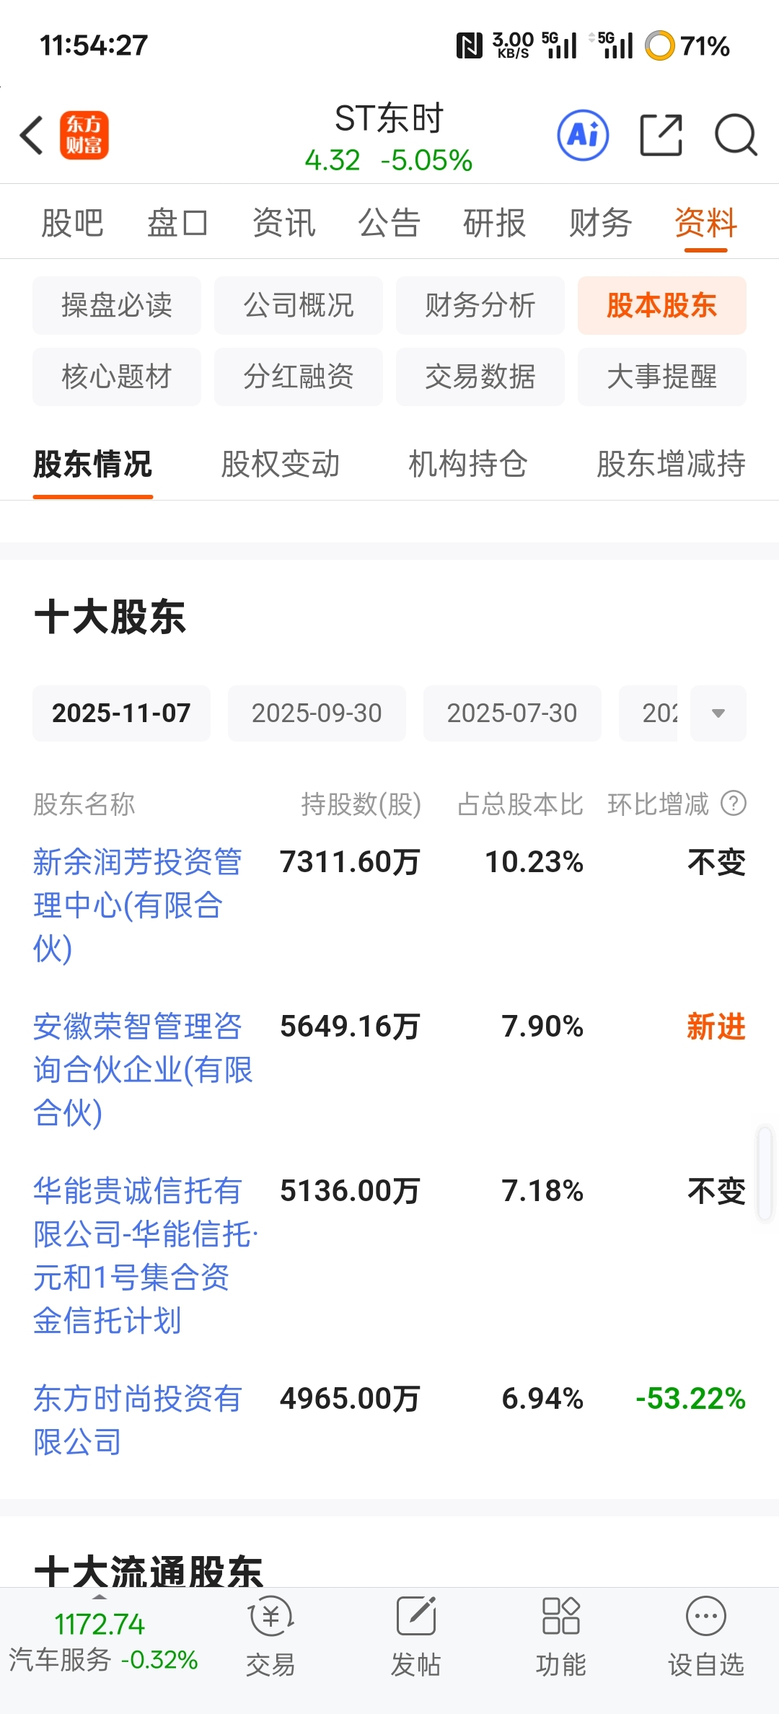Open shareholder 华能贵诚信托有限公司 link
This screenshot has height=1714, width=779.
(145, 1255)
